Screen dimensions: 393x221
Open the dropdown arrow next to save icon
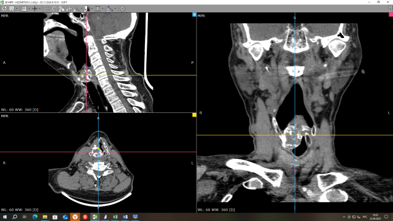click(x=17, y=9)
